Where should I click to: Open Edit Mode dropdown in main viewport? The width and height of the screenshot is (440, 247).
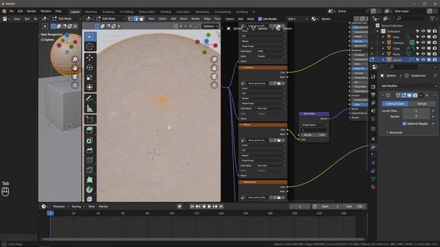point(111,19)
